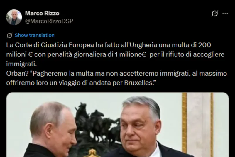Open the attached tweet photo
The height and width of the screenshot is (157, 235).
tap(117, 125)
